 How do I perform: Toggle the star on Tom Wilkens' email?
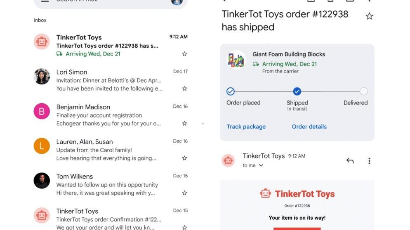tap(184, 193)
